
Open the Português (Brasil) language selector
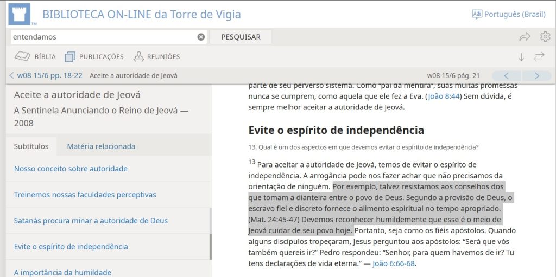click(x=509, y=15)
